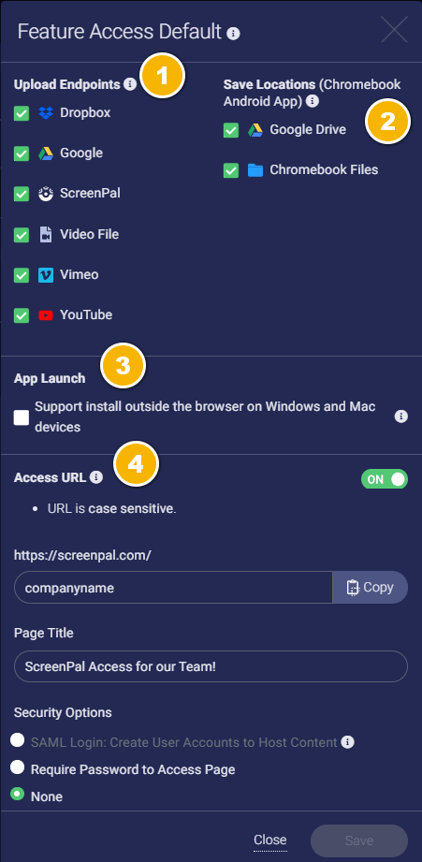This screenshot has width=422, height=862.
Task: Uncheck Google Drive save location checkbox
Action: click(x=231, y=130)
